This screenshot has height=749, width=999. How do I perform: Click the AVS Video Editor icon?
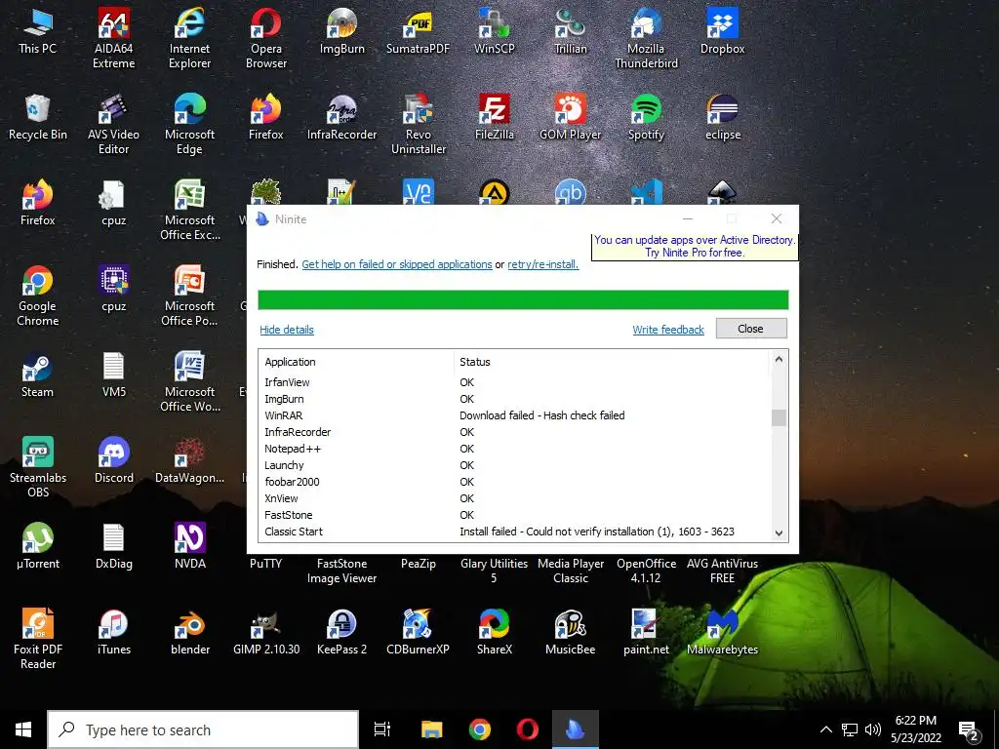(x=113, y=124)
